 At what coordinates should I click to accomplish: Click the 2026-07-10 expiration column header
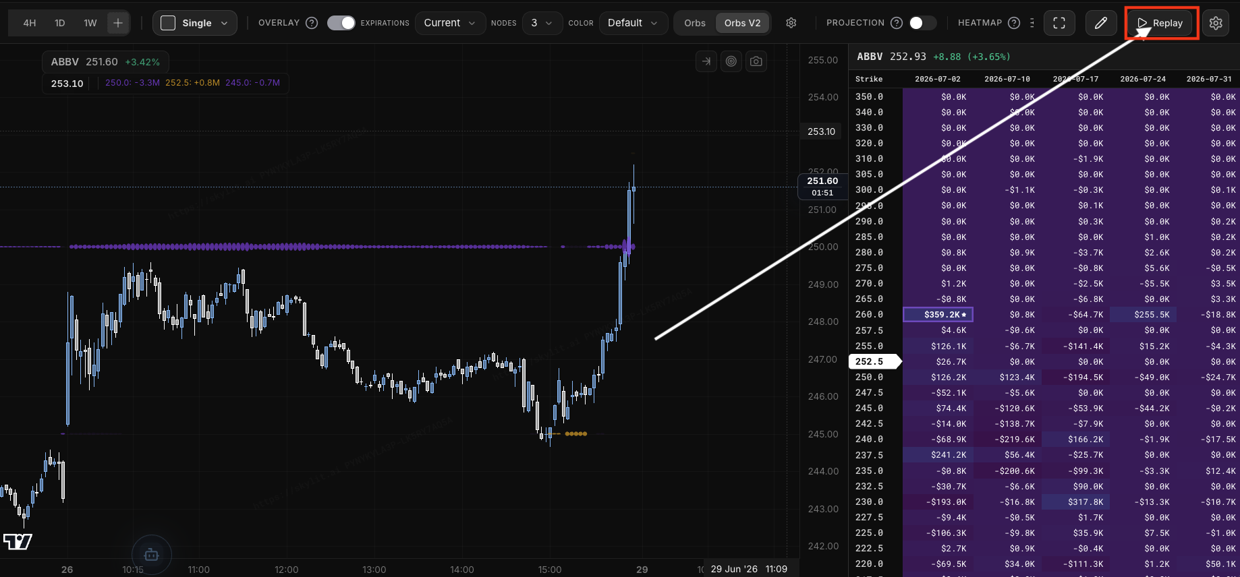pos(1007,79)
